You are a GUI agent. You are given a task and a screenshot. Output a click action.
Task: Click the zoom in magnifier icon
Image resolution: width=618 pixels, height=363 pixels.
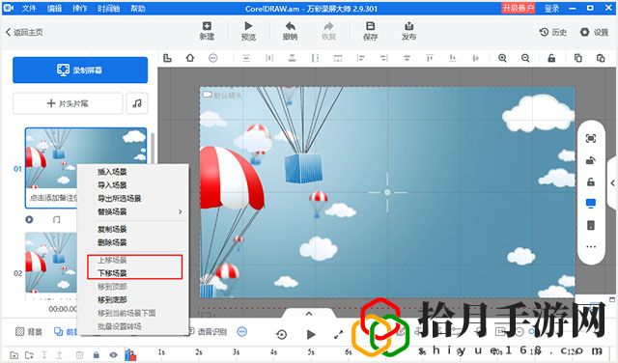502,58
